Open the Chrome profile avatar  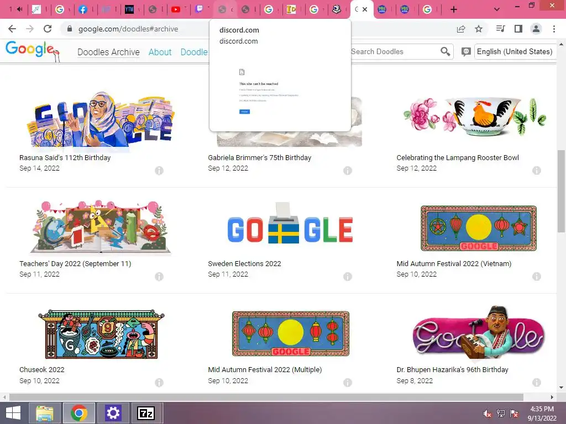point(536,29)
